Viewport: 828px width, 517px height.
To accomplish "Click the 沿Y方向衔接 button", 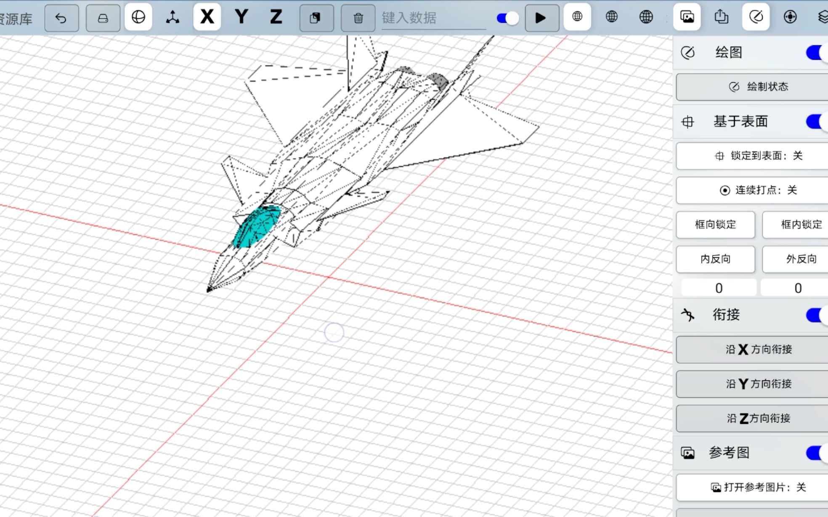I will (x=757, y=384).
